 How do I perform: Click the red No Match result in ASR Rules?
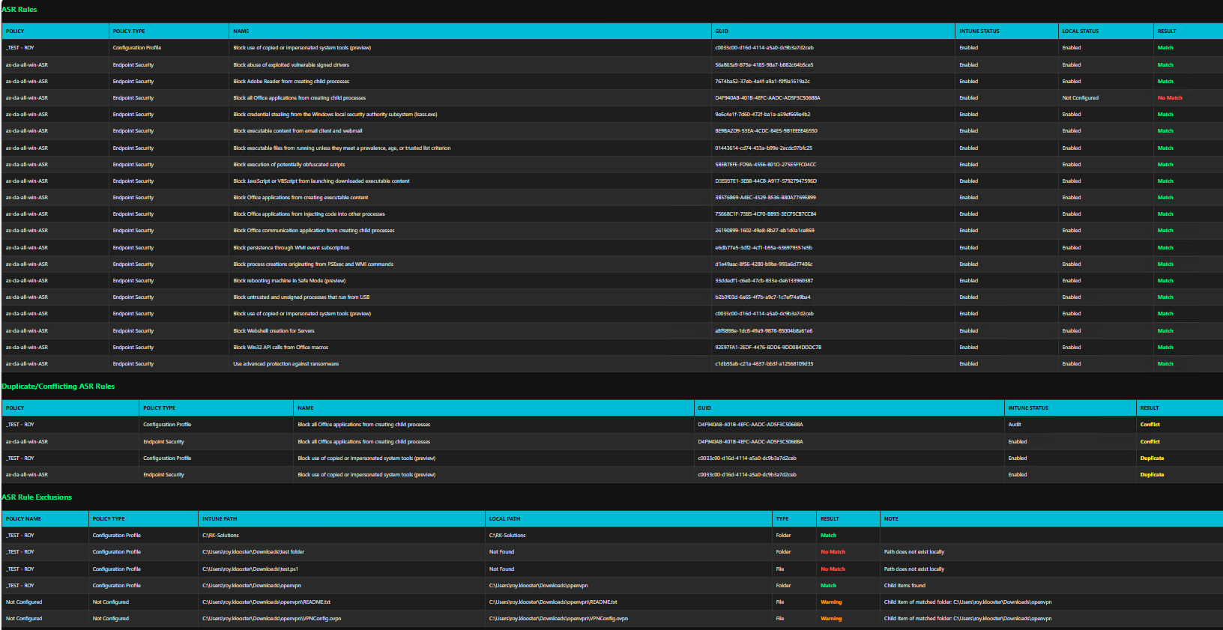[1169, 98]
